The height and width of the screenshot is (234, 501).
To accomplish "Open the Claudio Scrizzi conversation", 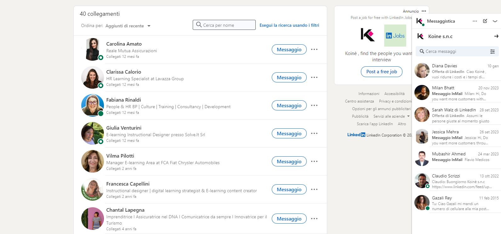I will [456, 181].
